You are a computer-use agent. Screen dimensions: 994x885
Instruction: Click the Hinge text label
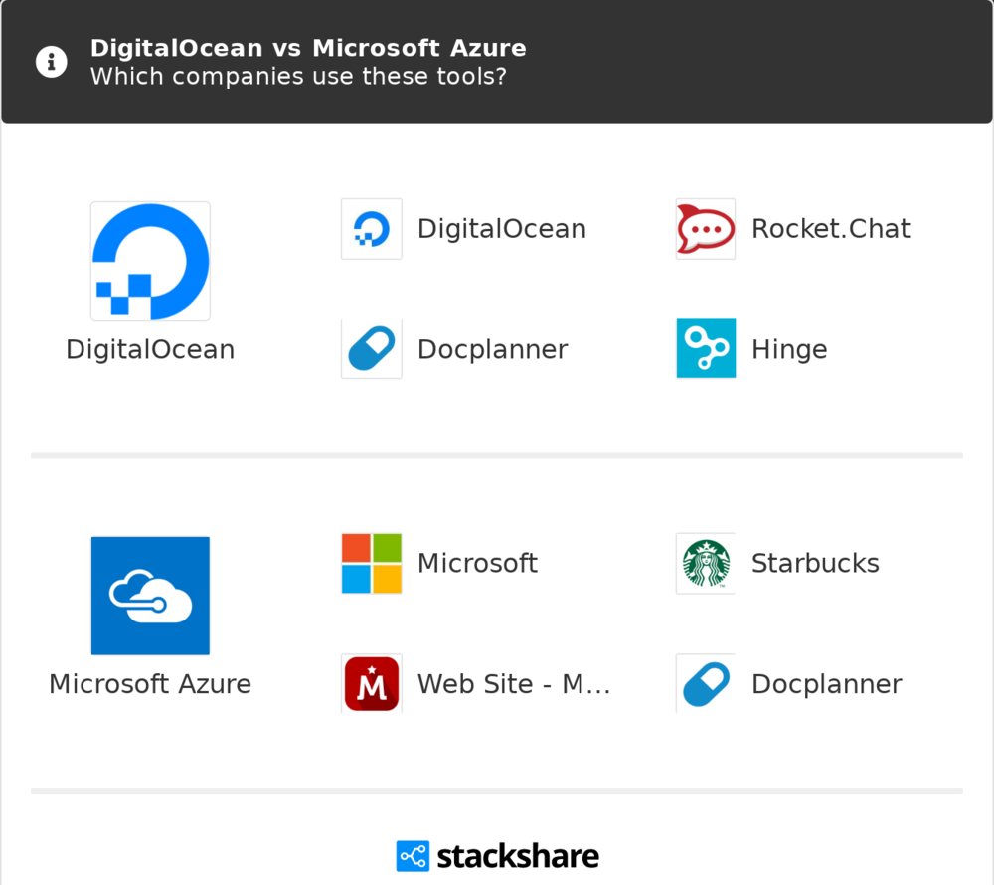(x=788, y=348)
